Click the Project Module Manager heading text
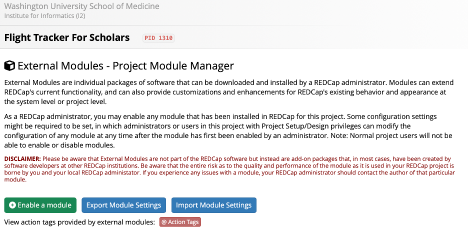 [173, 65]
